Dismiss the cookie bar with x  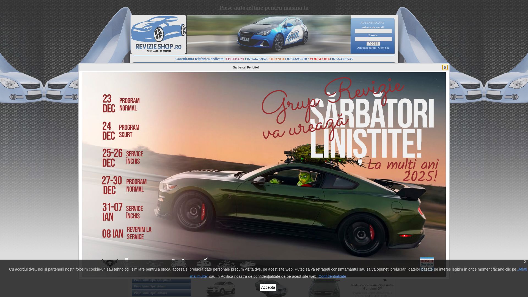(x=525, y=262)
